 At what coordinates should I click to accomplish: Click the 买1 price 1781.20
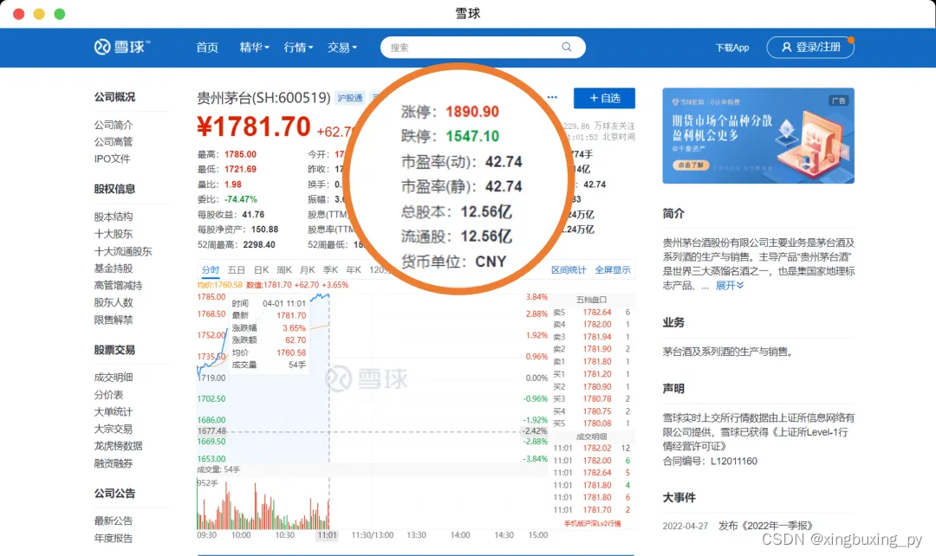597,374
